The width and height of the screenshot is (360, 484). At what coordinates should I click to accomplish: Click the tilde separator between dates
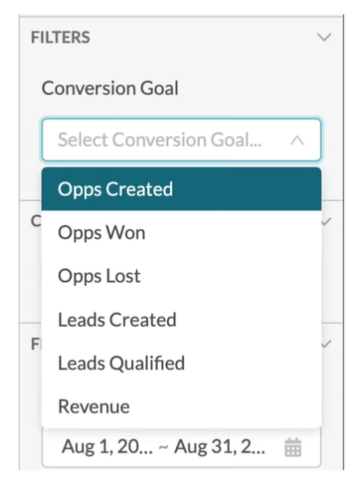[x=163, y=447]
